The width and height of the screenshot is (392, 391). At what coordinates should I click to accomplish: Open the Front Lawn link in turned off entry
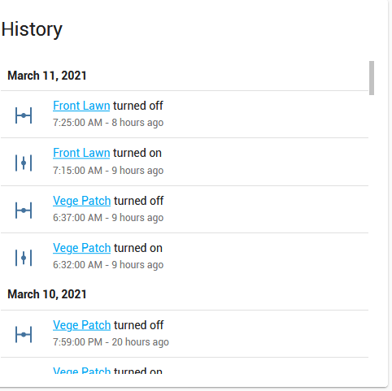(81, 106)
